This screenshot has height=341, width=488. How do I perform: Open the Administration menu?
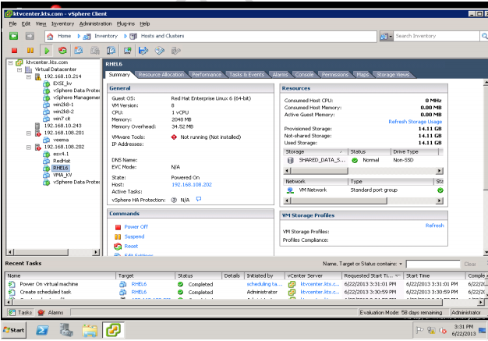95,23
